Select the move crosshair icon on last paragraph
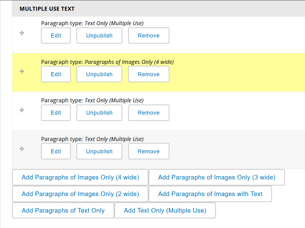The image size is (305, 228). pyautogui.click(x=22, y=148)
